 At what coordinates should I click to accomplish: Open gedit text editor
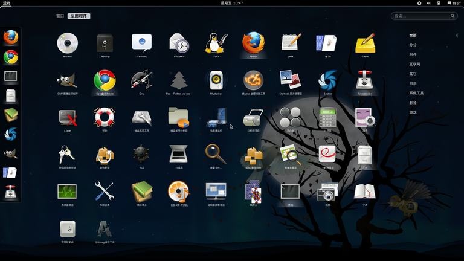pos(290,43)
